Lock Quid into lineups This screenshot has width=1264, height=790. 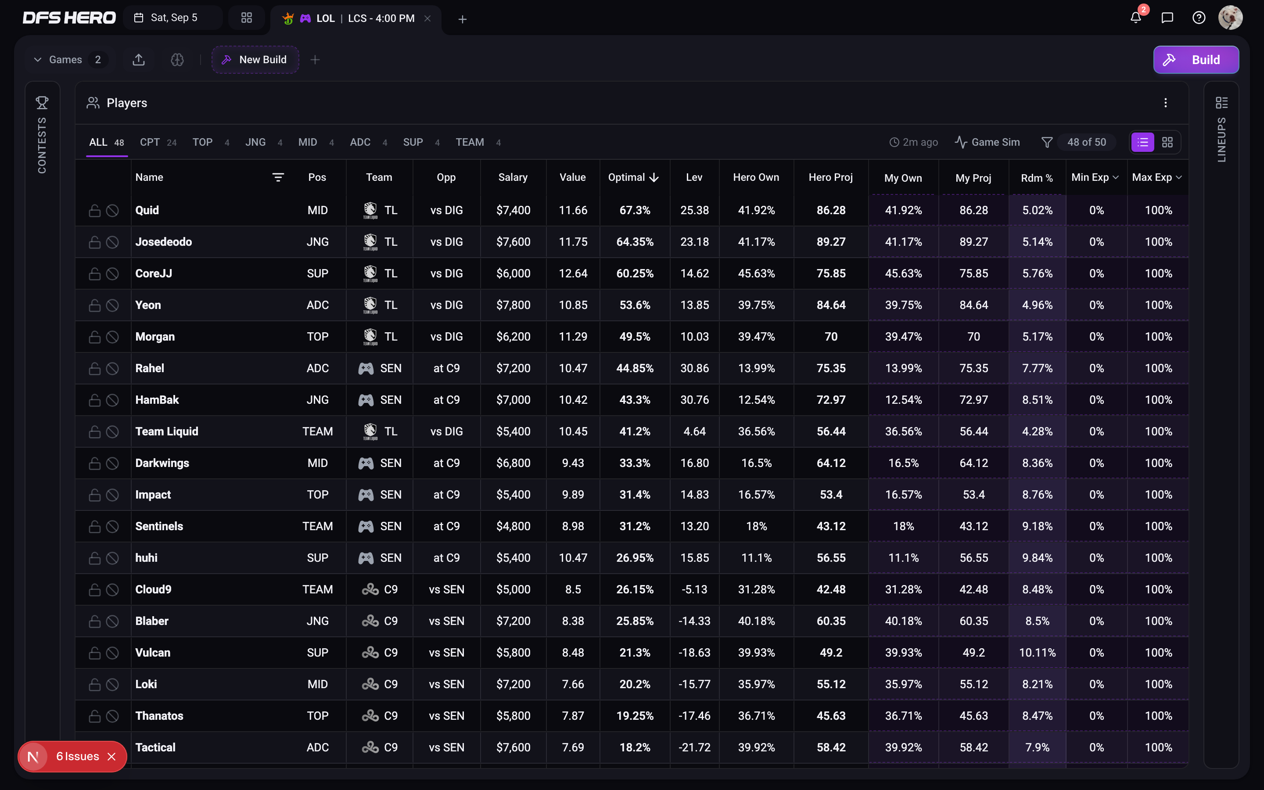click(x=94, y=211)
